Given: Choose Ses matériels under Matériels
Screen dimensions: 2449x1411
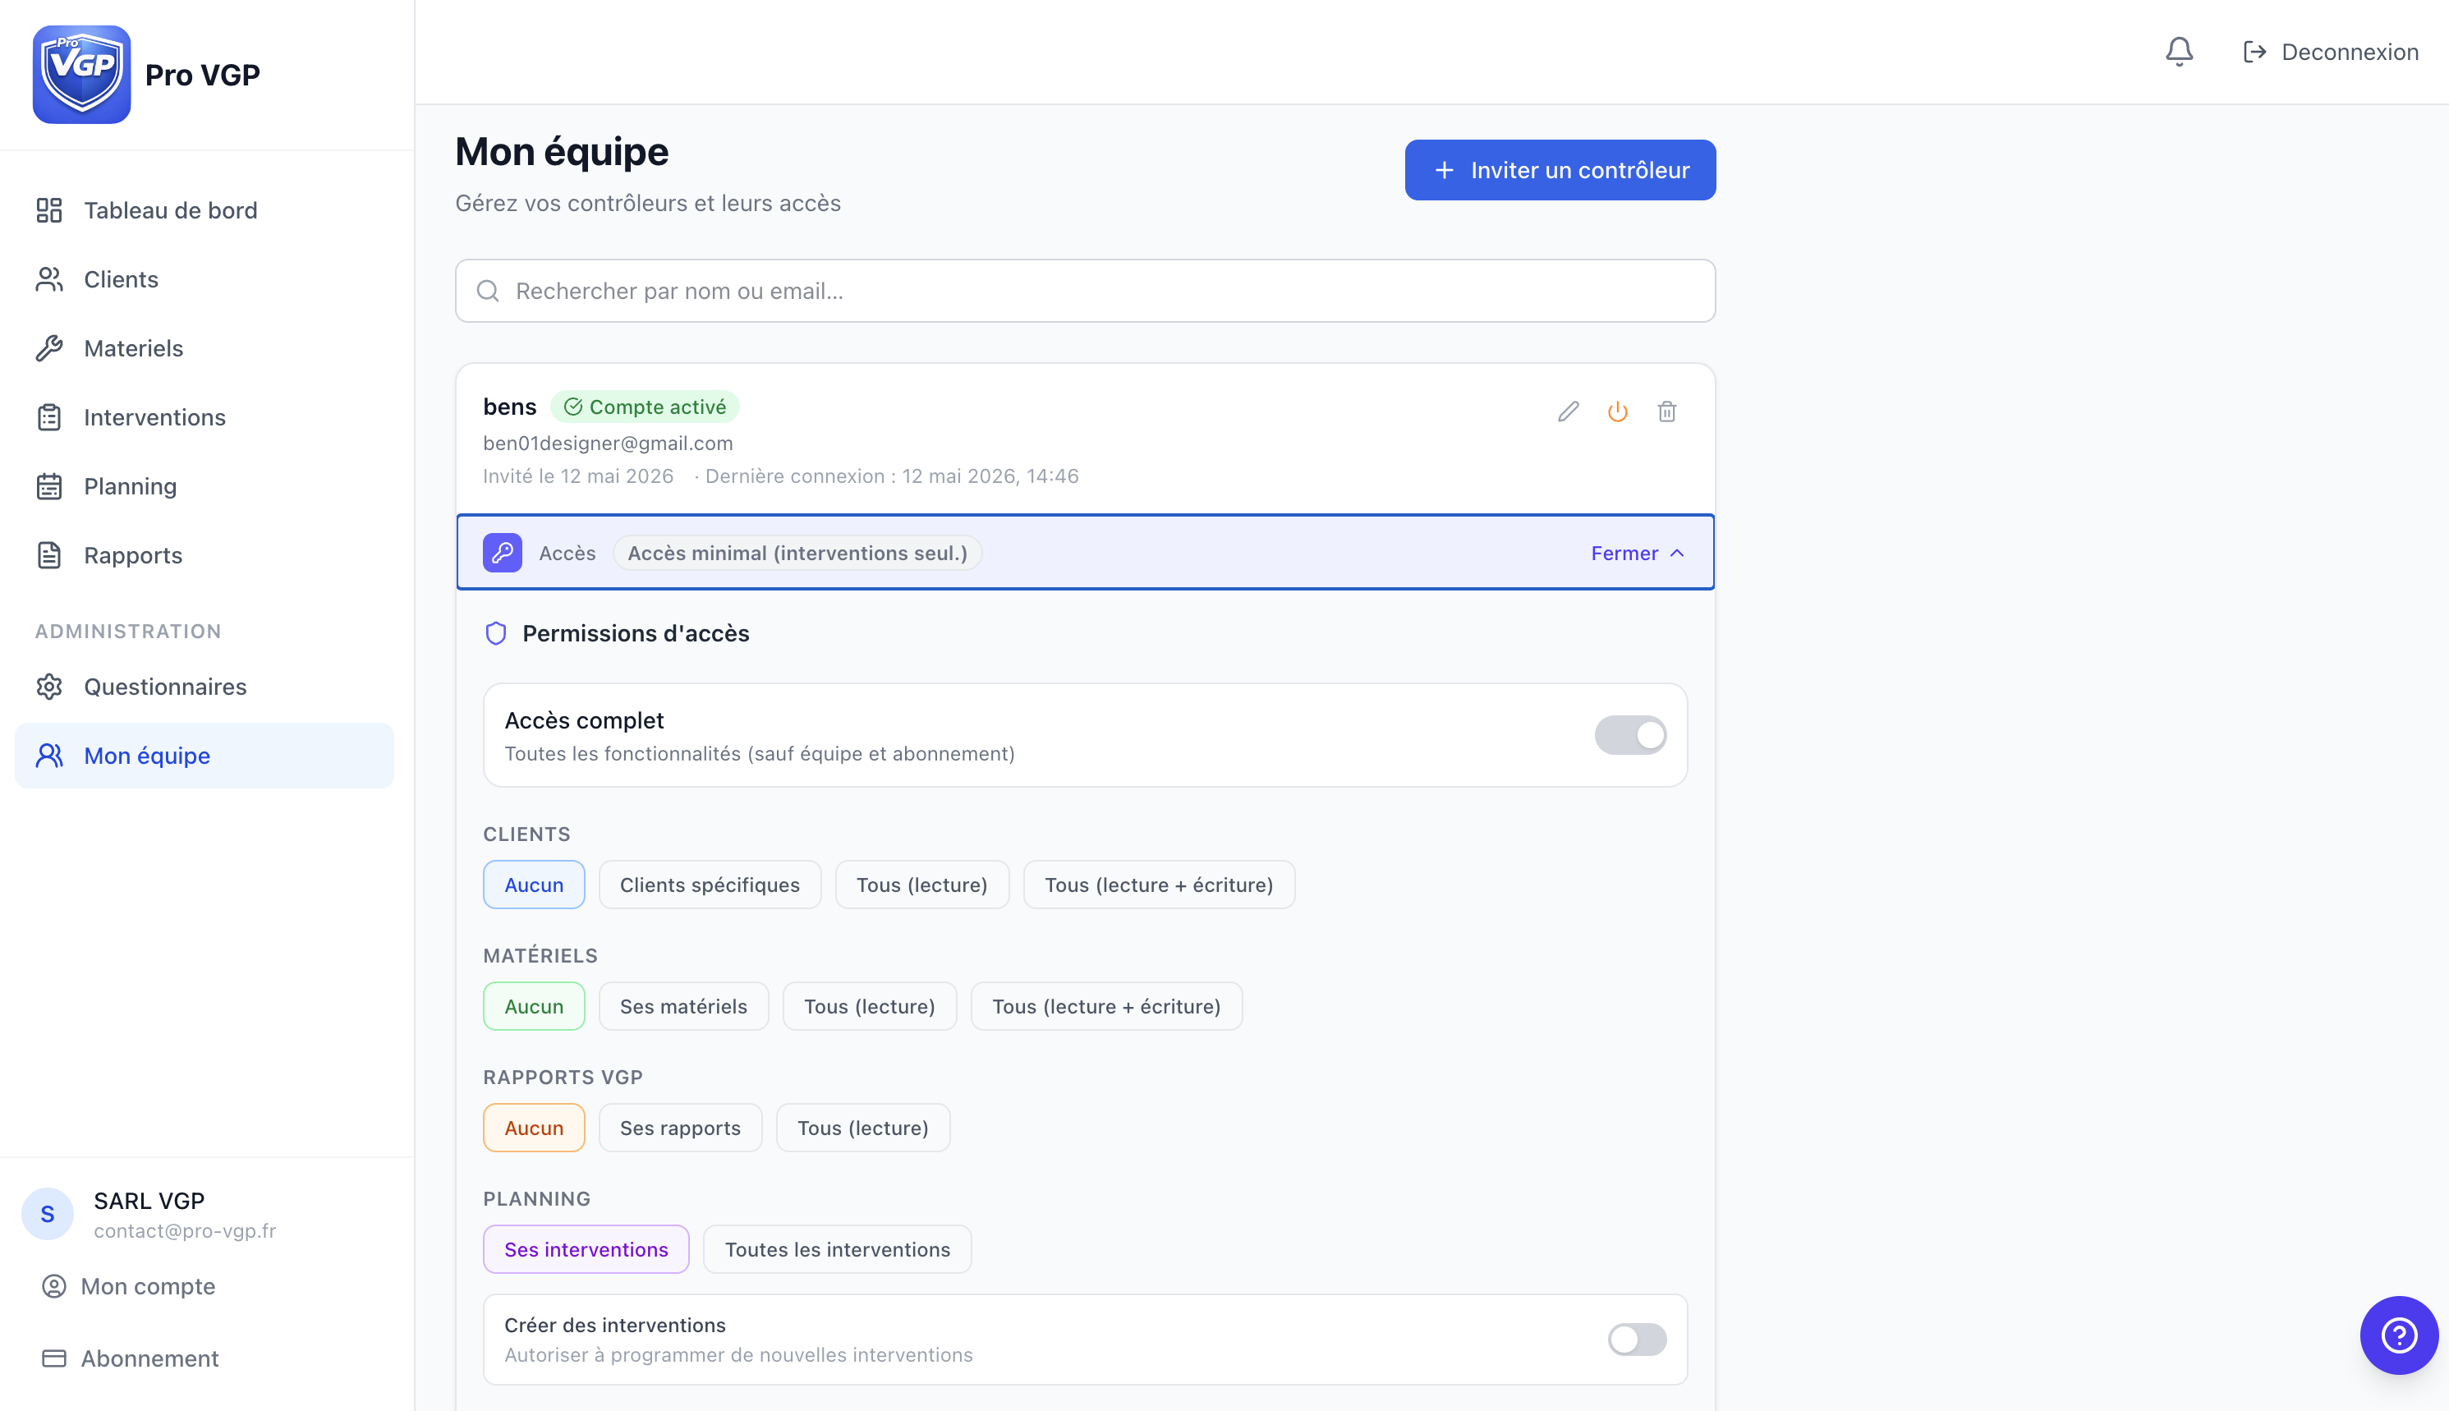Looking at the screenshot, I should (683, 1006).
